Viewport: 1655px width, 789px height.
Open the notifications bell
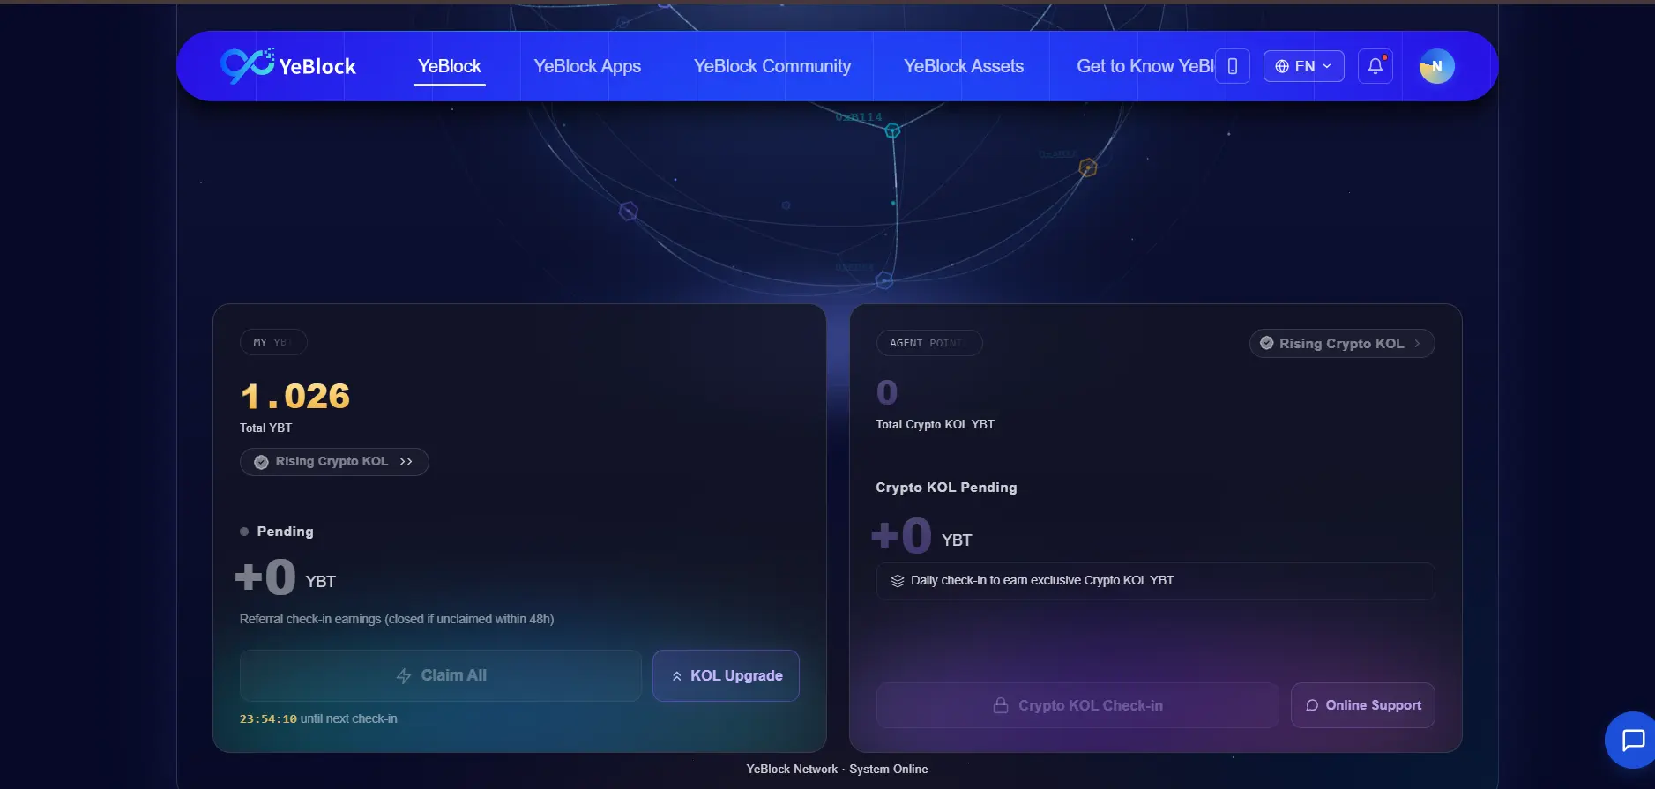coord(1375,66)
